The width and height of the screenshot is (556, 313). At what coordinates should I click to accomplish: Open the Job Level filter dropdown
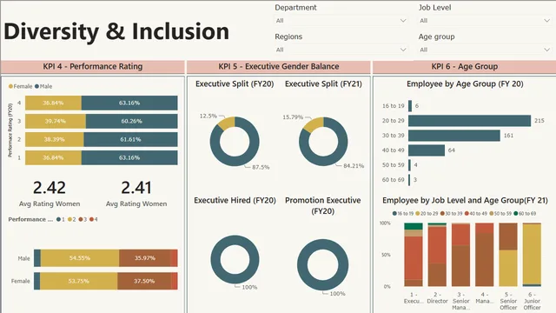click(485, 21)
